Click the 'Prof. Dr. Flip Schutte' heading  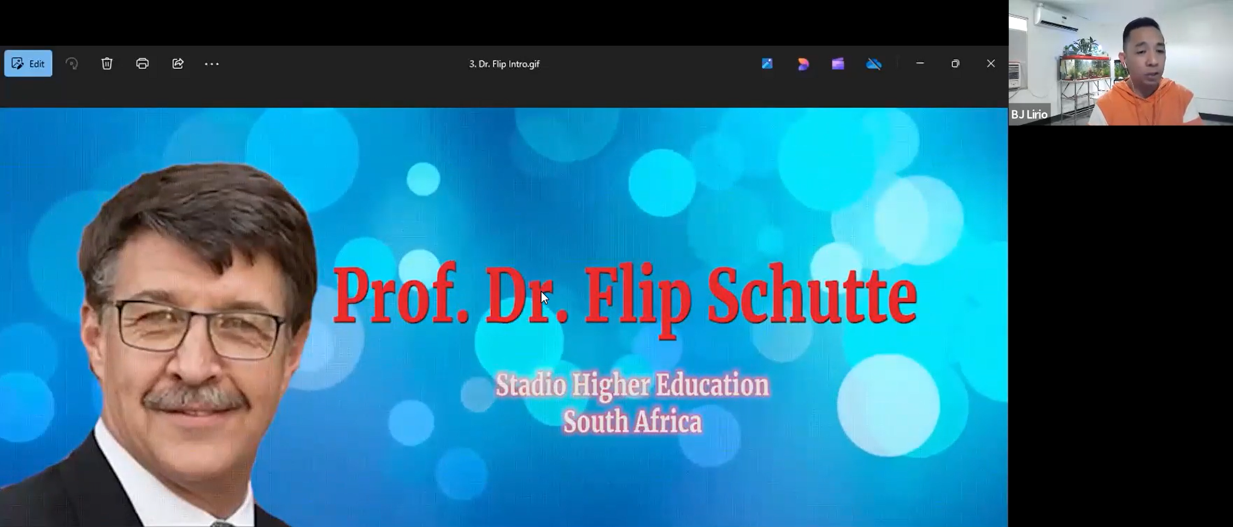[625, 297]
